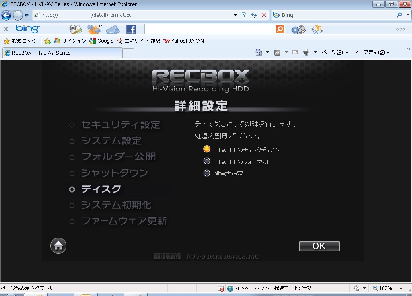Click the search magnifier icon

click(400, 15)
